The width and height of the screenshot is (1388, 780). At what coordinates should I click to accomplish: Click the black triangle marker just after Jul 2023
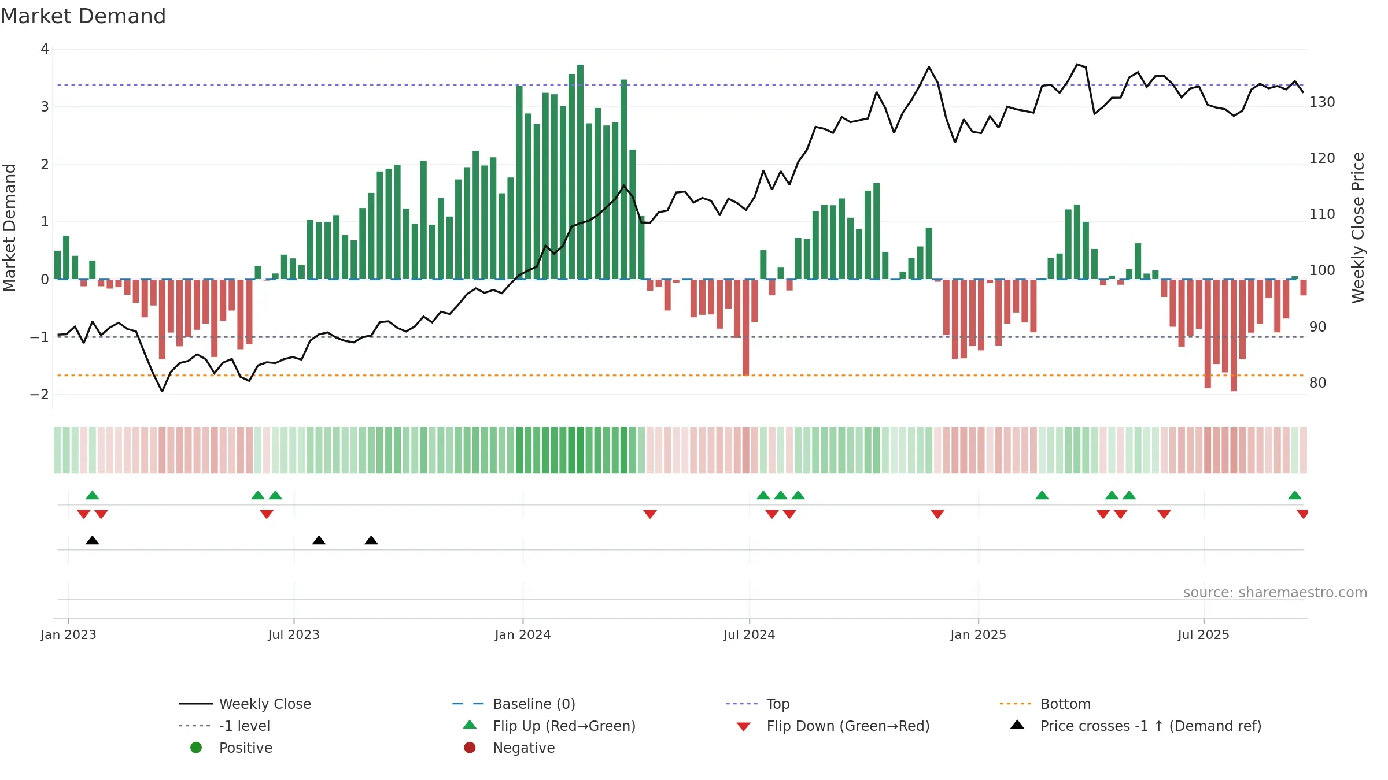pos(319,540)
